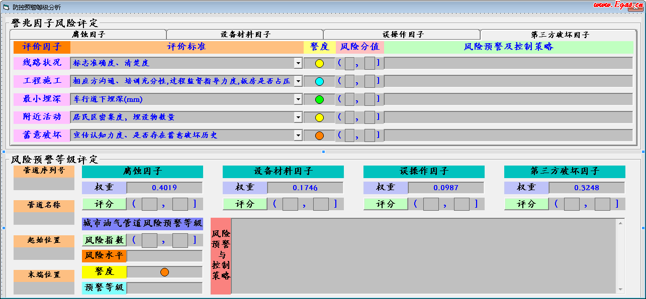646x299 pixels.
Task: Click the scroll-down arrow of the strategy box
Action: point(620,289)
